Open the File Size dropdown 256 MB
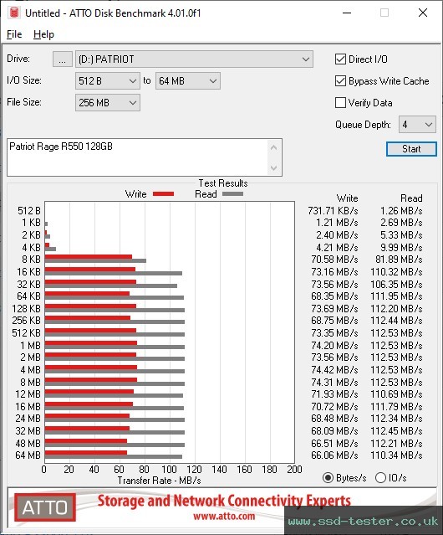Screen dimensions: 443x535 click(x=108, y=103)
